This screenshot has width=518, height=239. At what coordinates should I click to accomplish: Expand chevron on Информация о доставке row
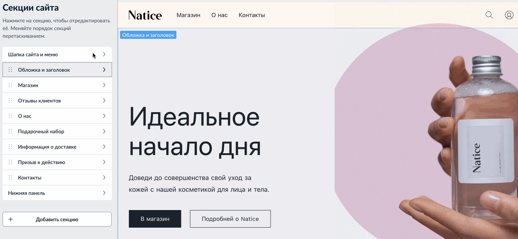tap(104, 147)
